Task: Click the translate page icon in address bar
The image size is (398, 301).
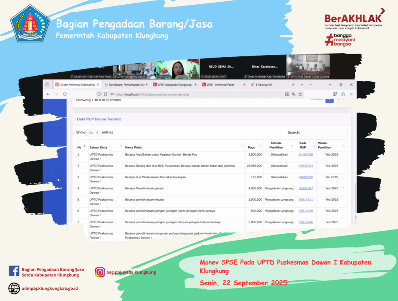Action: pyautogui.click(x=294, y=94)
